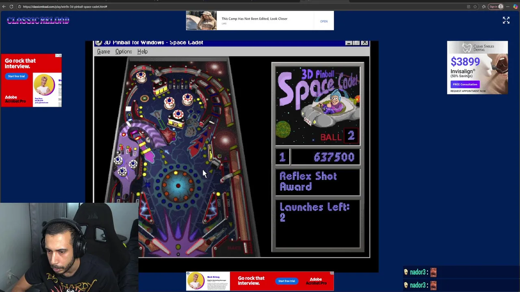The image size is (520, 292).
Task: Click the Adobe Acrobat Pro logo in left ad
Action: point(15,99)
